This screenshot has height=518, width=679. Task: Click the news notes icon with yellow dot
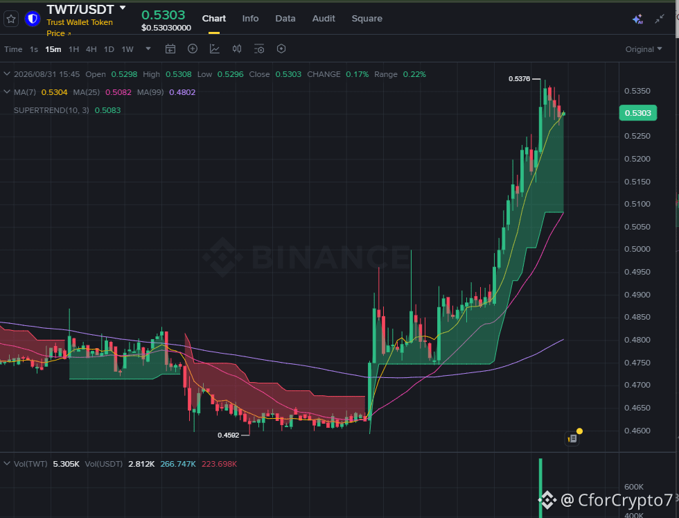572,439
